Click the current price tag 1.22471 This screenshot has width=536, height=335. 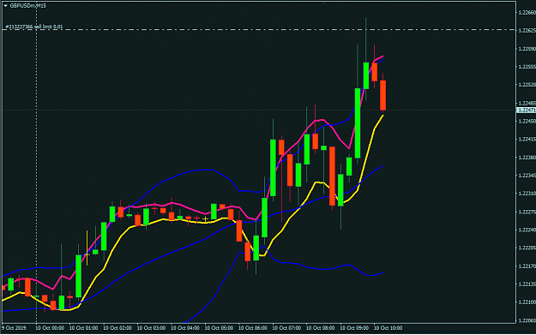[x=527, y=110]
